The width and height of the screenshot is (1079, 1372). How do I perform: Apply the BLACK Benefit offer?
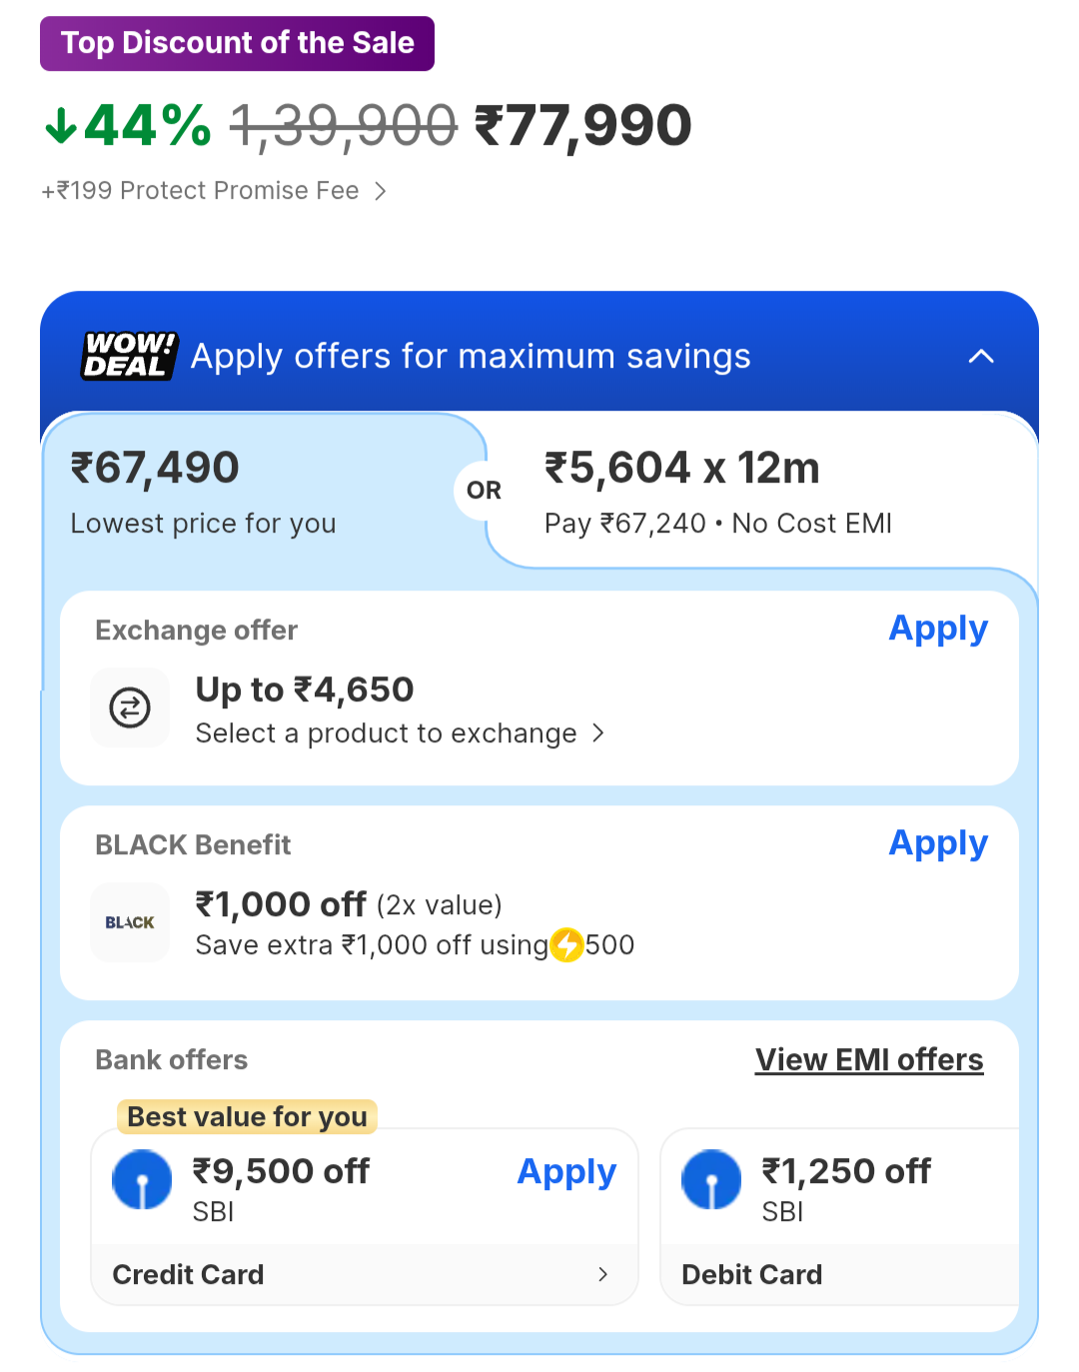click(x=938, y=843)
